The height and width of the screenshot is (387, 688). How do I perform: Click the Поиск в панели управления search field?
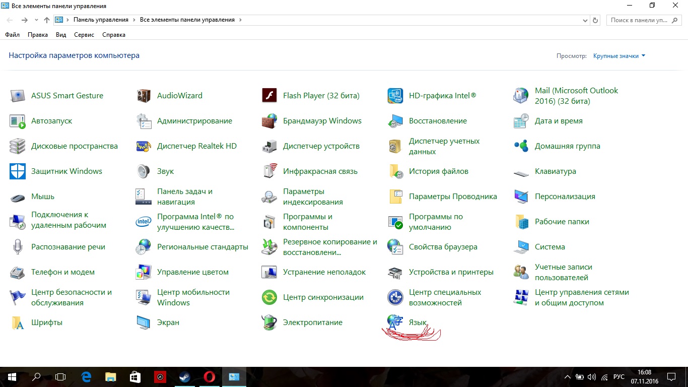point(643,20)
